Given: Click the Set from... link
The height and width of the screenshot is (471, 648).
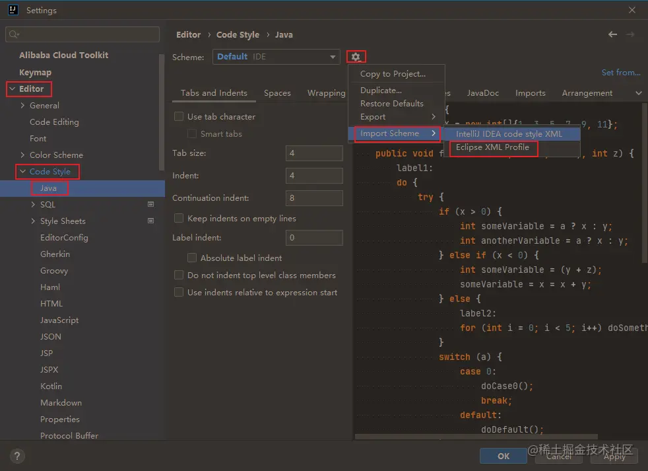Looking at the screenshot, I should tap(621, 73).
